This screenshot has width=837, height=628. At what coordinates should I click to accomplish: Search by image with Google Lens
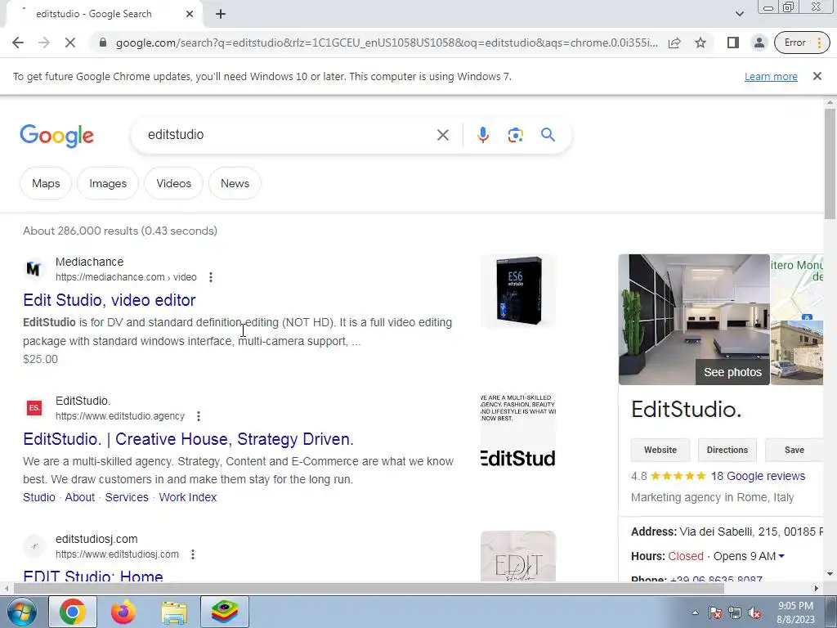(515, 135)
